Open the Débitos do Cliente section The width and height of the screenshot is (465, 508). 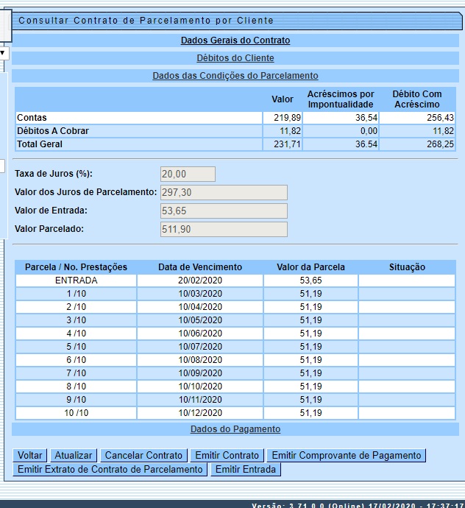(235, 58)
